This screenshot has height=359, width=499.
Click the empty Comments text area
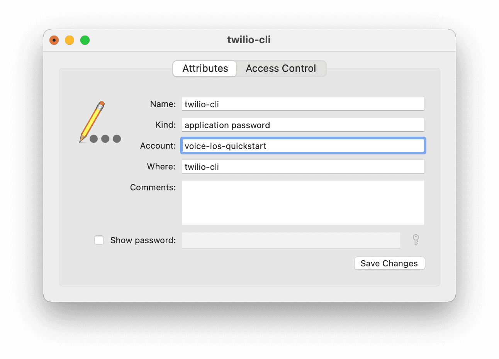point(303,202)
